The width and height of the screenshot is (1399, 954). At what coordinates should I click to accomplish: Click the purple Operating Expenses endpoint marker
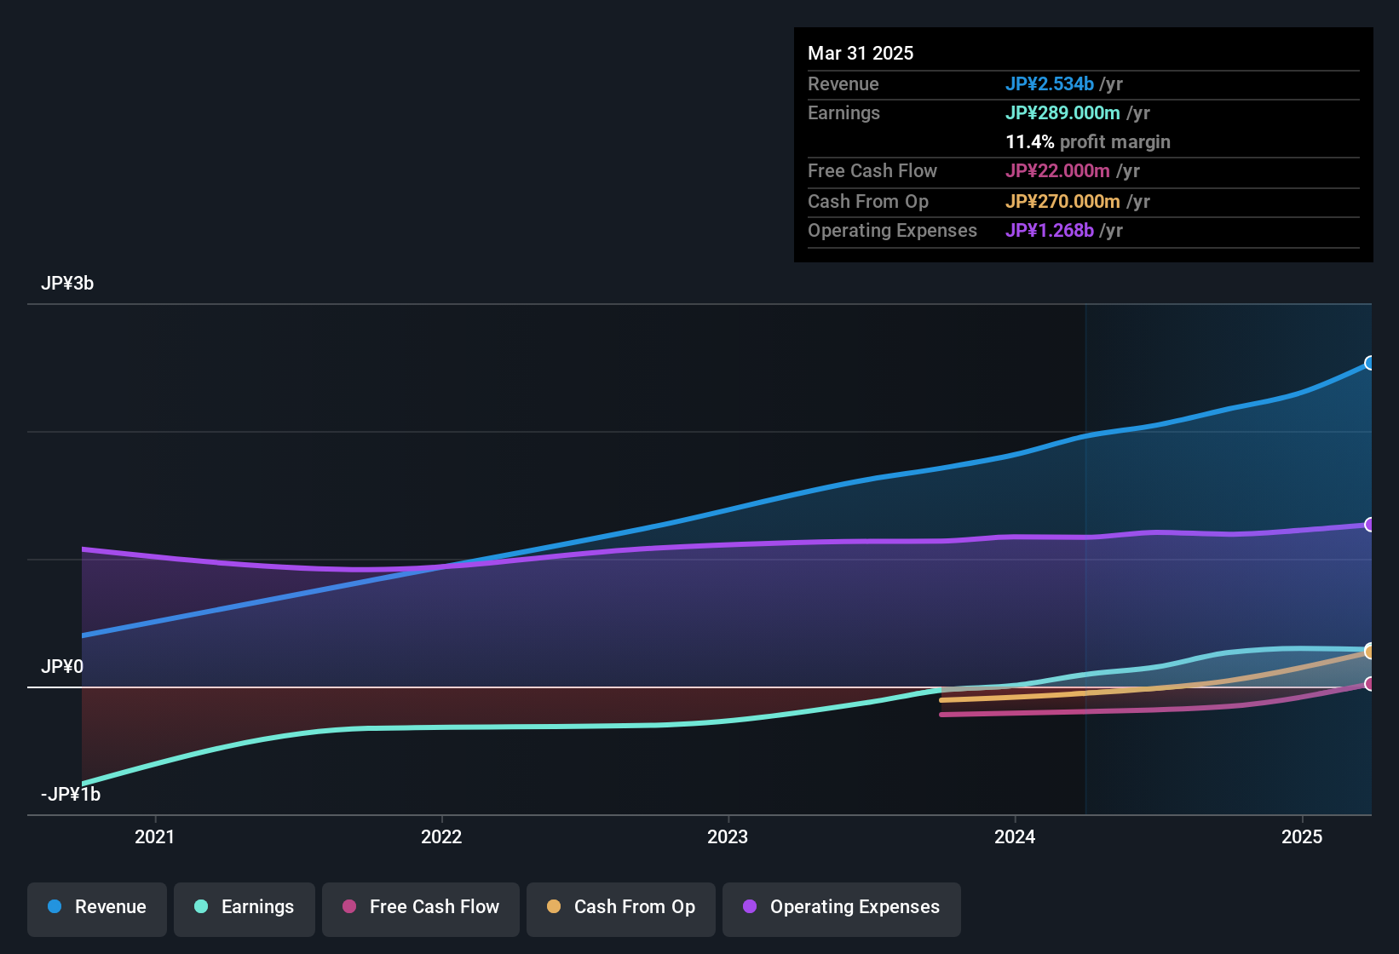pyautogui.click(x=1369, y=525)
